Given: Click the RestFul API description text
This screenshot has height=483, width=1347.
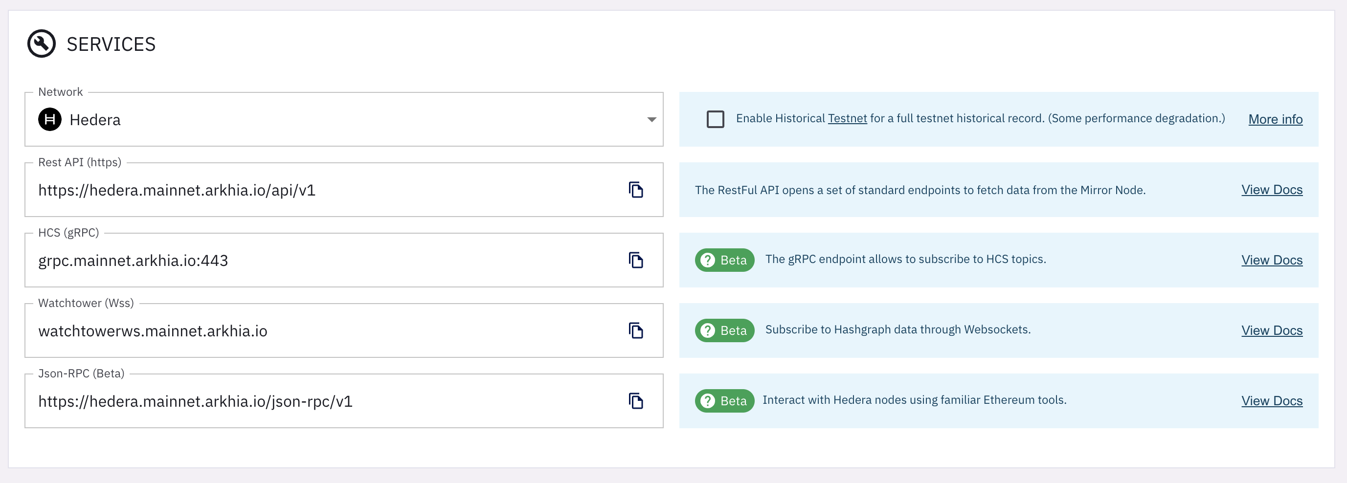Looking at the screenshot, I should 920,190.
